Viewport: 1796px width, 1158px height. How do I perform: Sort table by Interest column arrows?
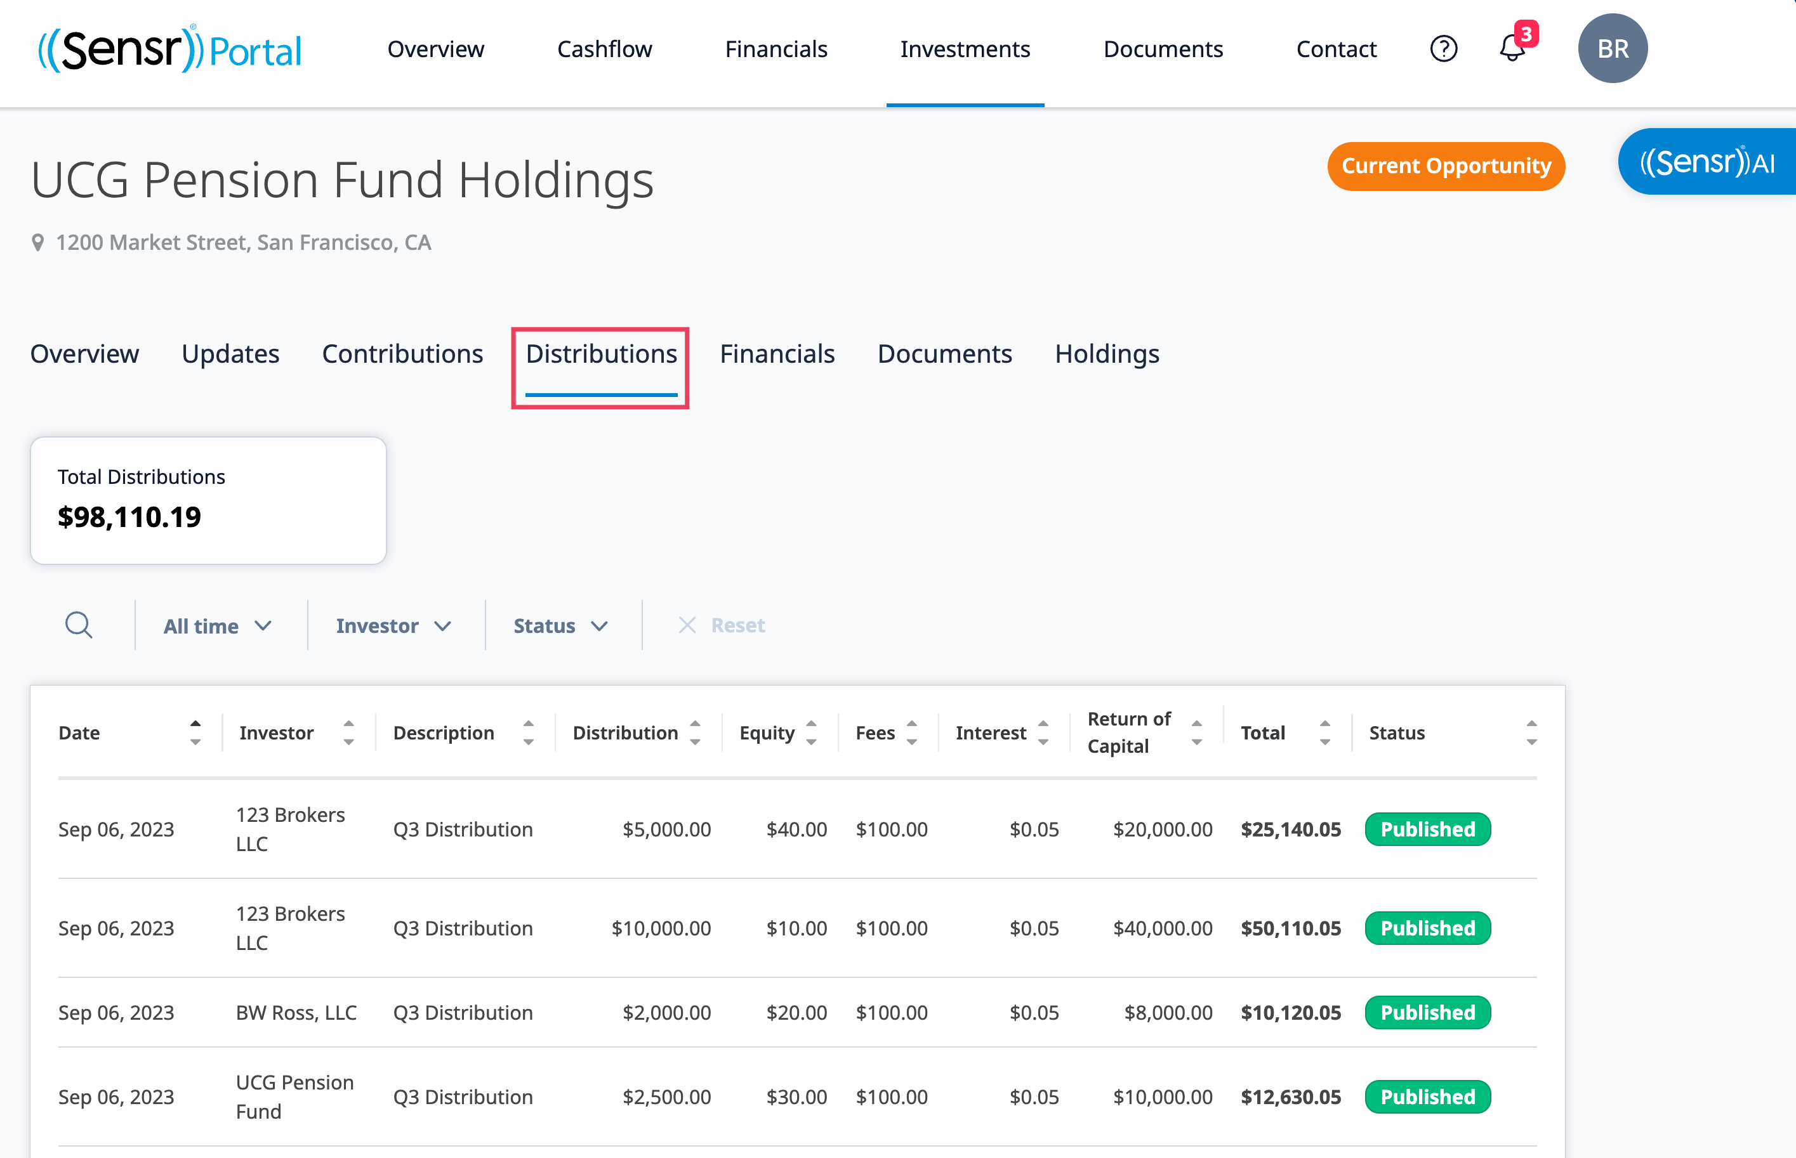coord(1043,732)
